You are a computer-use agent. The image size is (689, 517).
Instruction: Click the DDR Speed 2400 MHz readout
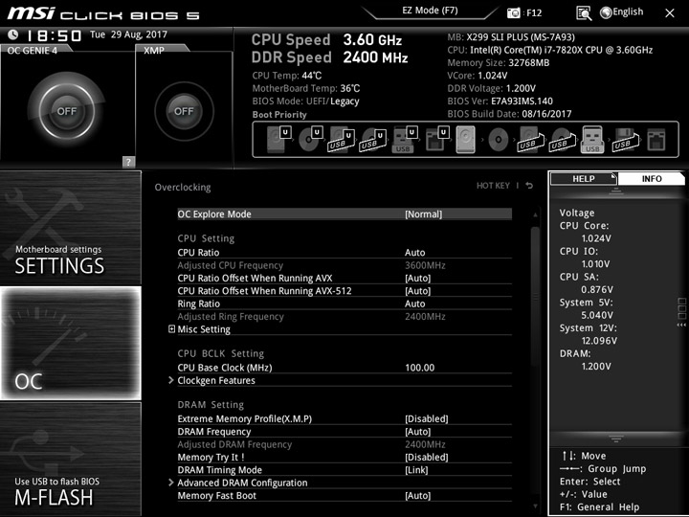[329, 57]
